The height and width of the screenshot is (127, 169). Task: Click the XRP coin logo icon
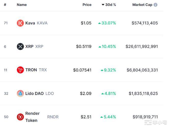click(x=20, y=46)
